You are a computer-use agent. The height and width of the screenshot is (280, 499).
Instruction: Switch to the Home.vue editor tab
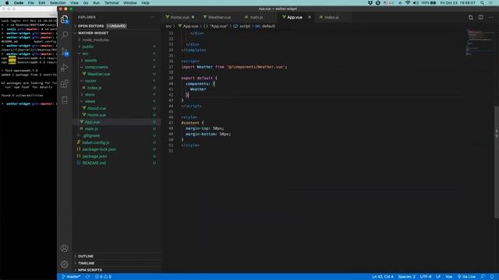[180, 17]
